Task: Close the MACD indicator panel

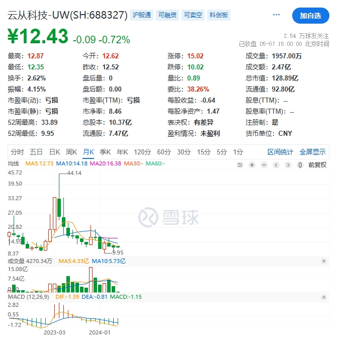Action: click(324, 297)
